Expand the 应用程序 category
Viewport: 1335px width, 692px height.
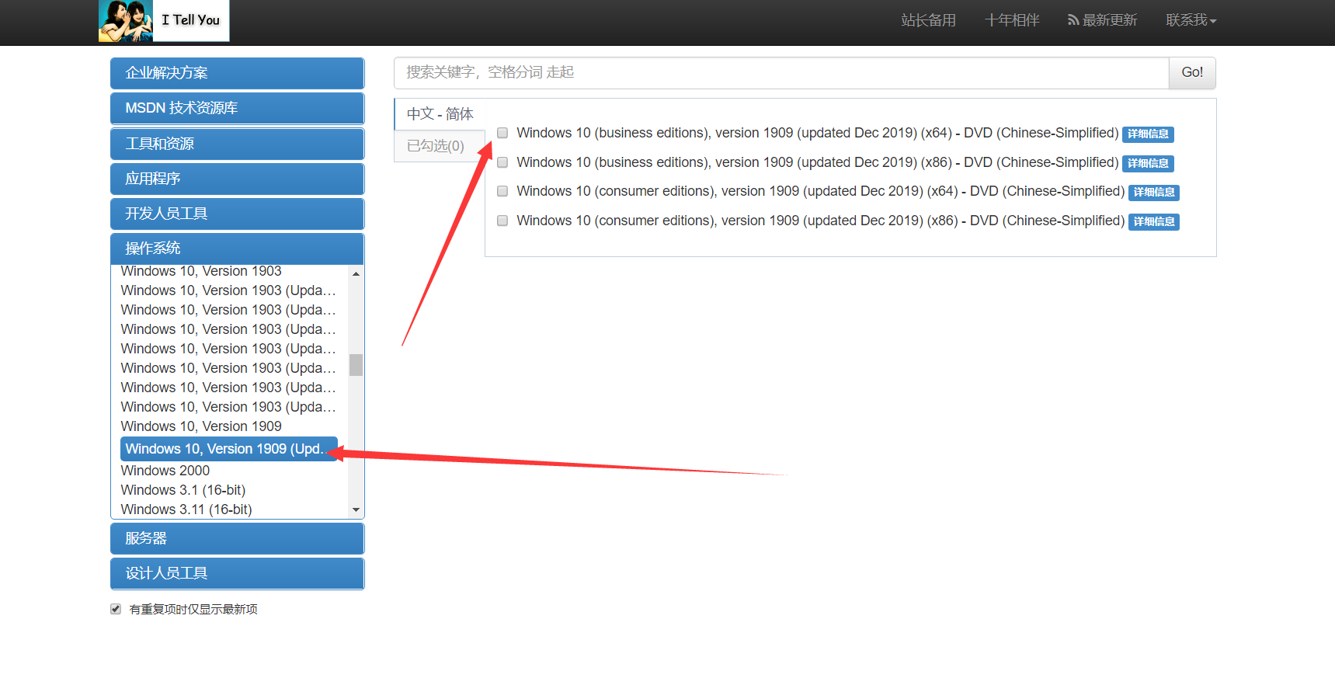pyautogui.click(x=237, y=179)
